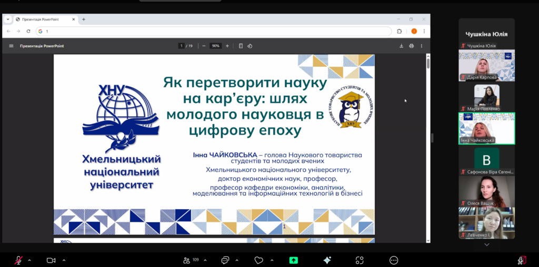This screenshot has width=539, height=267.
Task: Close the Презентація PowerPoint tab
Action: 74,19
